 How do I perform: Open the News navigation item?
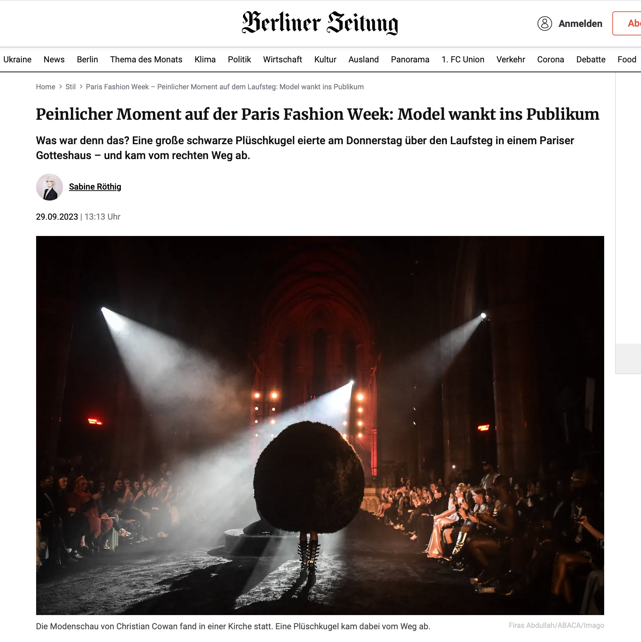(54, 59)
